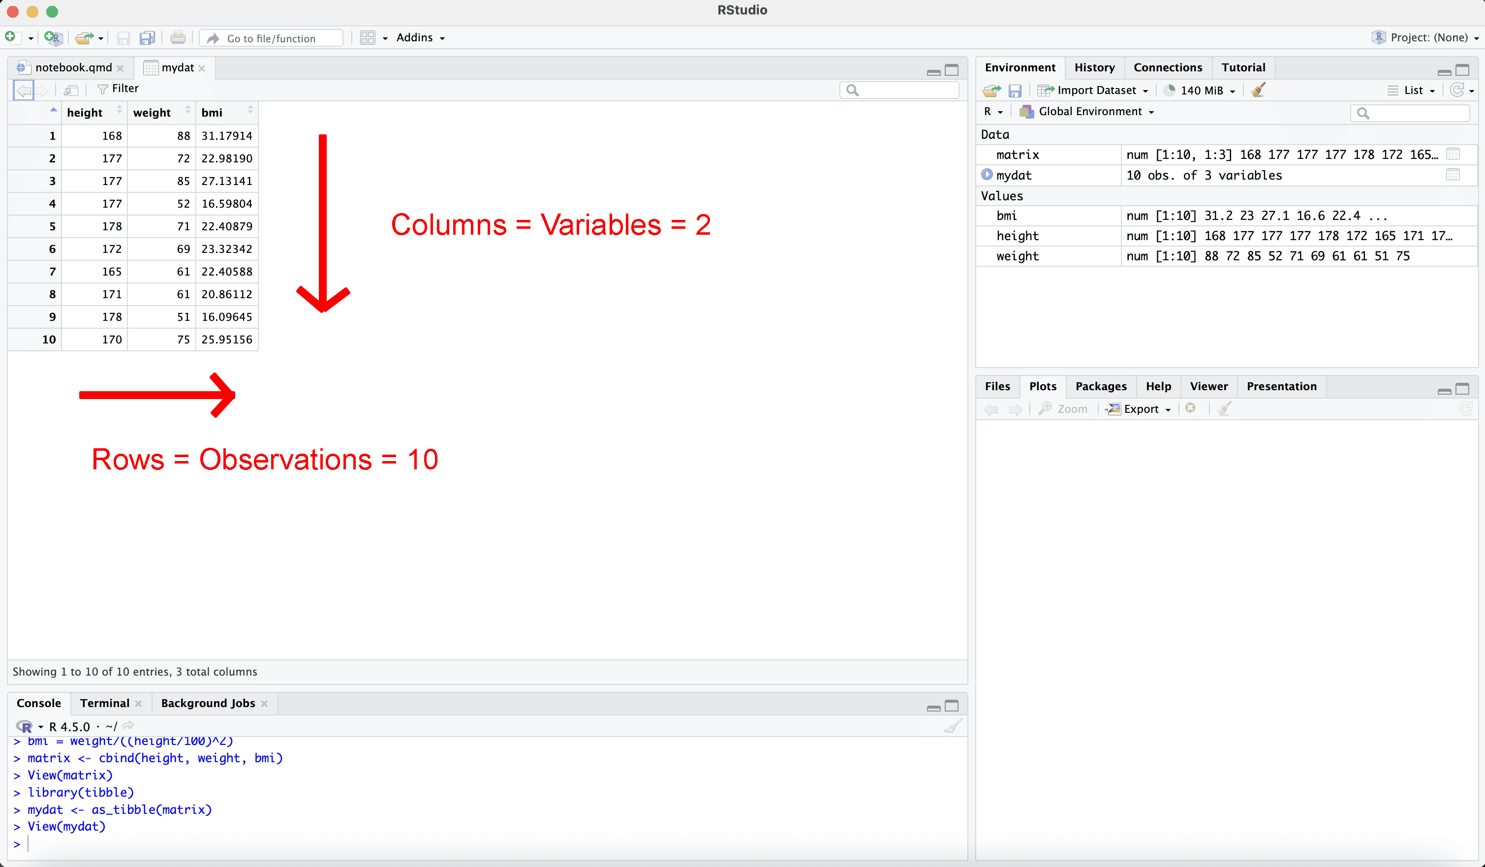Sort table by the height column header
The width and height of the screenshot is (1485, 867).
pos(85,113)
